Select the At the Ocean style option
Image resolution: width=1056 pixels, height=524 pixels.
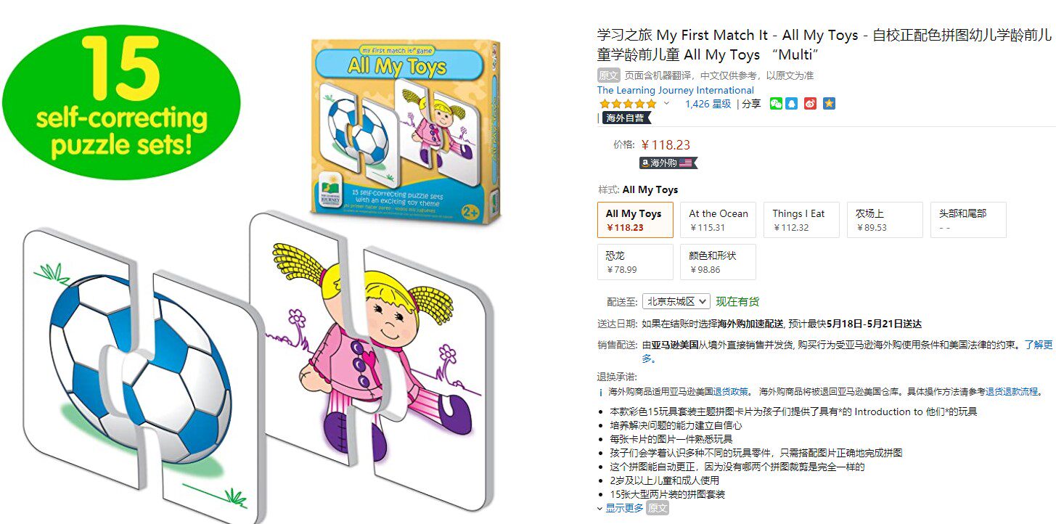pos(718,220)
